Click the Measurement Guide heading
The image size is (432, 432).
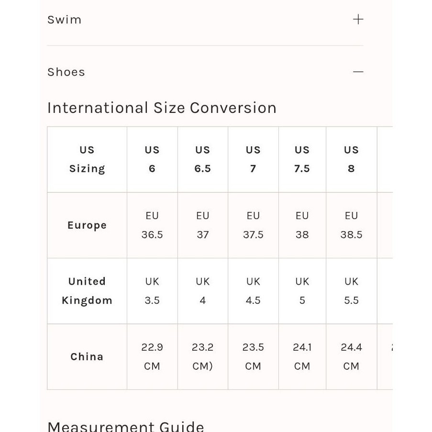point(126,426)
